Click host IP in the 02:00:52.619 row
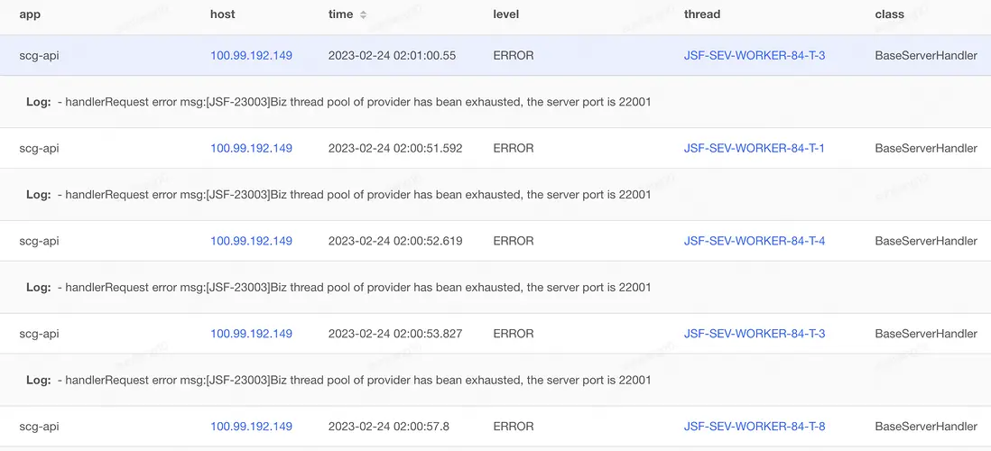 tap(251, 242)
